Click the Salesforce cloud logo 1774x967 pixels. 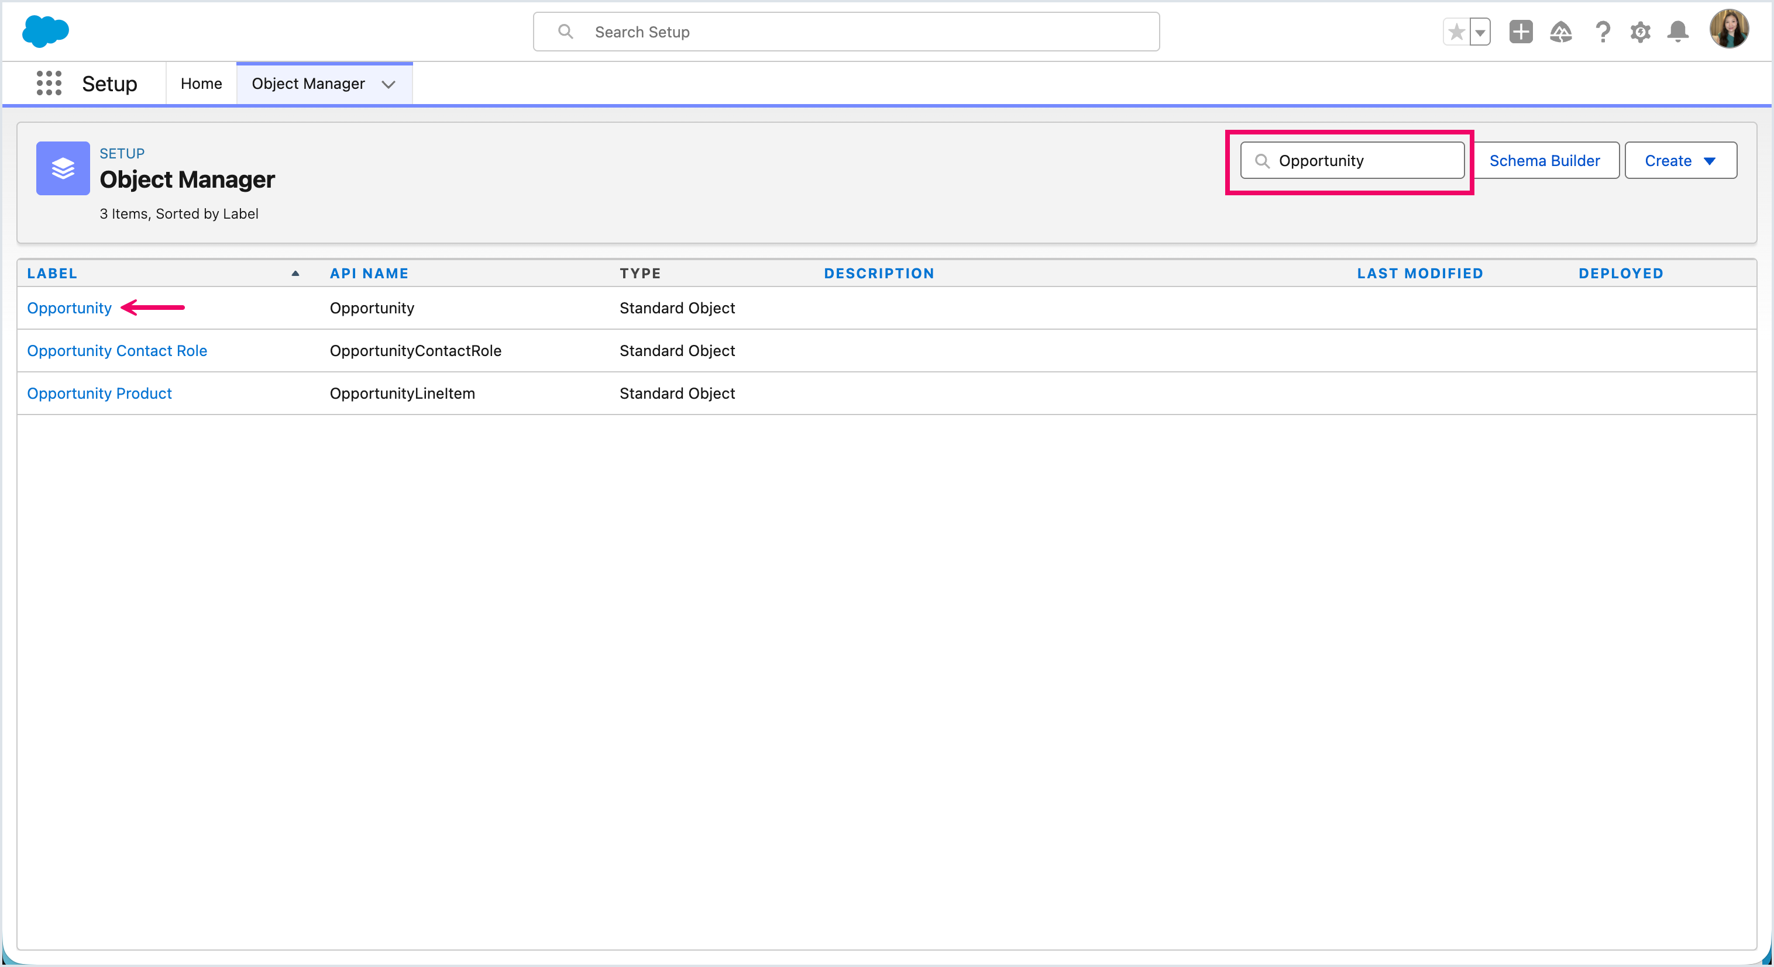[x=46, y=32]
